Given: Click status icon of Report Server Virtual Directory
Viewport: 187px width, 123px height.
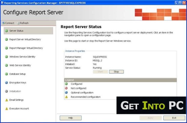Looking at the screenshot, I should 6,39.
